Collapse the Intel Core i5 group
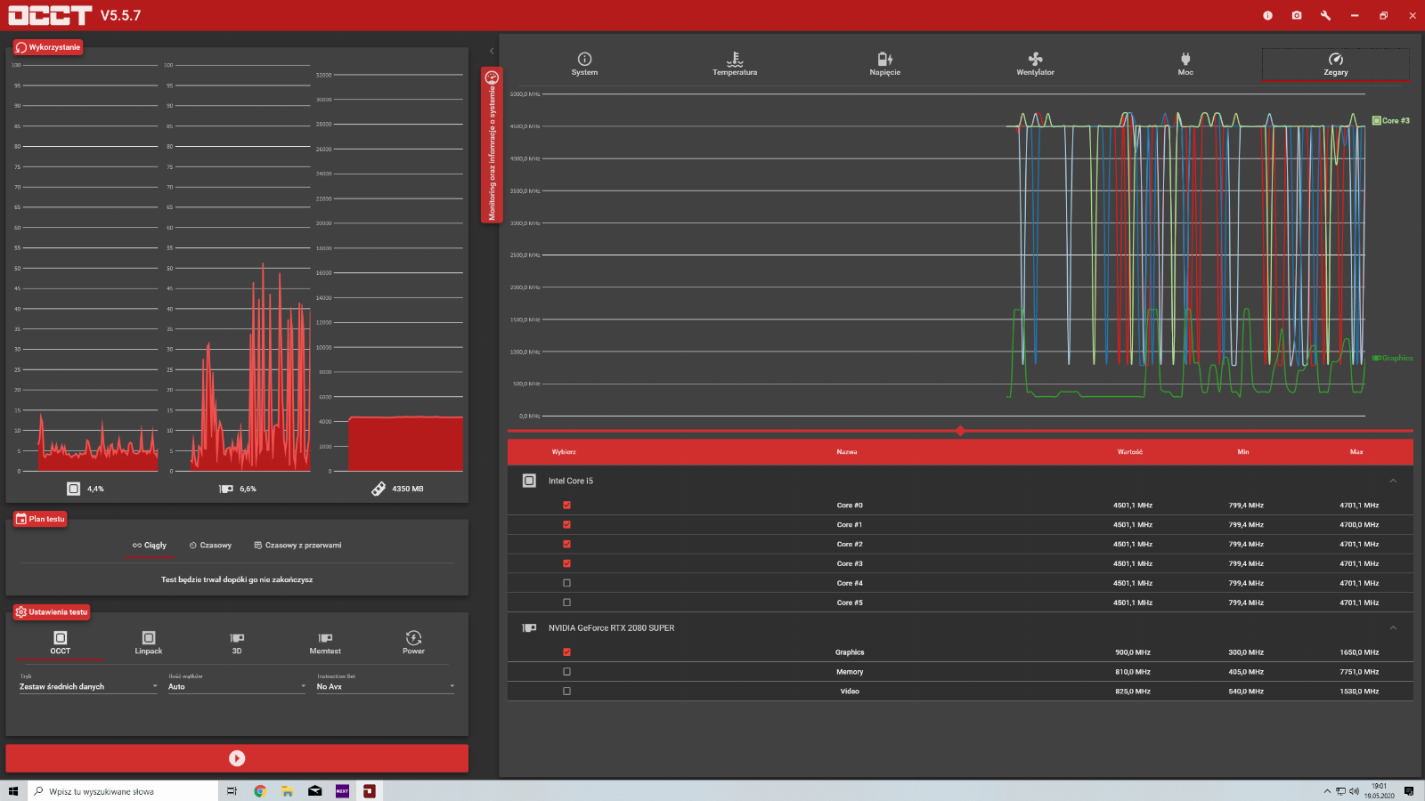Screen dimensions: 1425x801 [x=1393, y=481]
